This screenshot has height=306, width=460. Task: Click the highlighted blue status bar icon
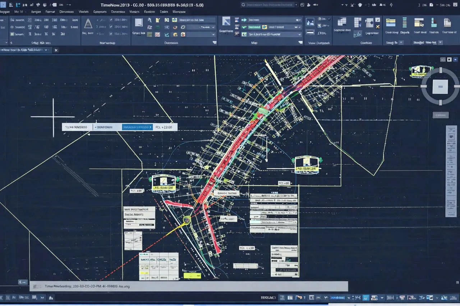tap(365, 298)
